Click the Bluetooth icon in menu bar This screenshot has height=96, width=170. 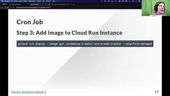click(136, 1)
